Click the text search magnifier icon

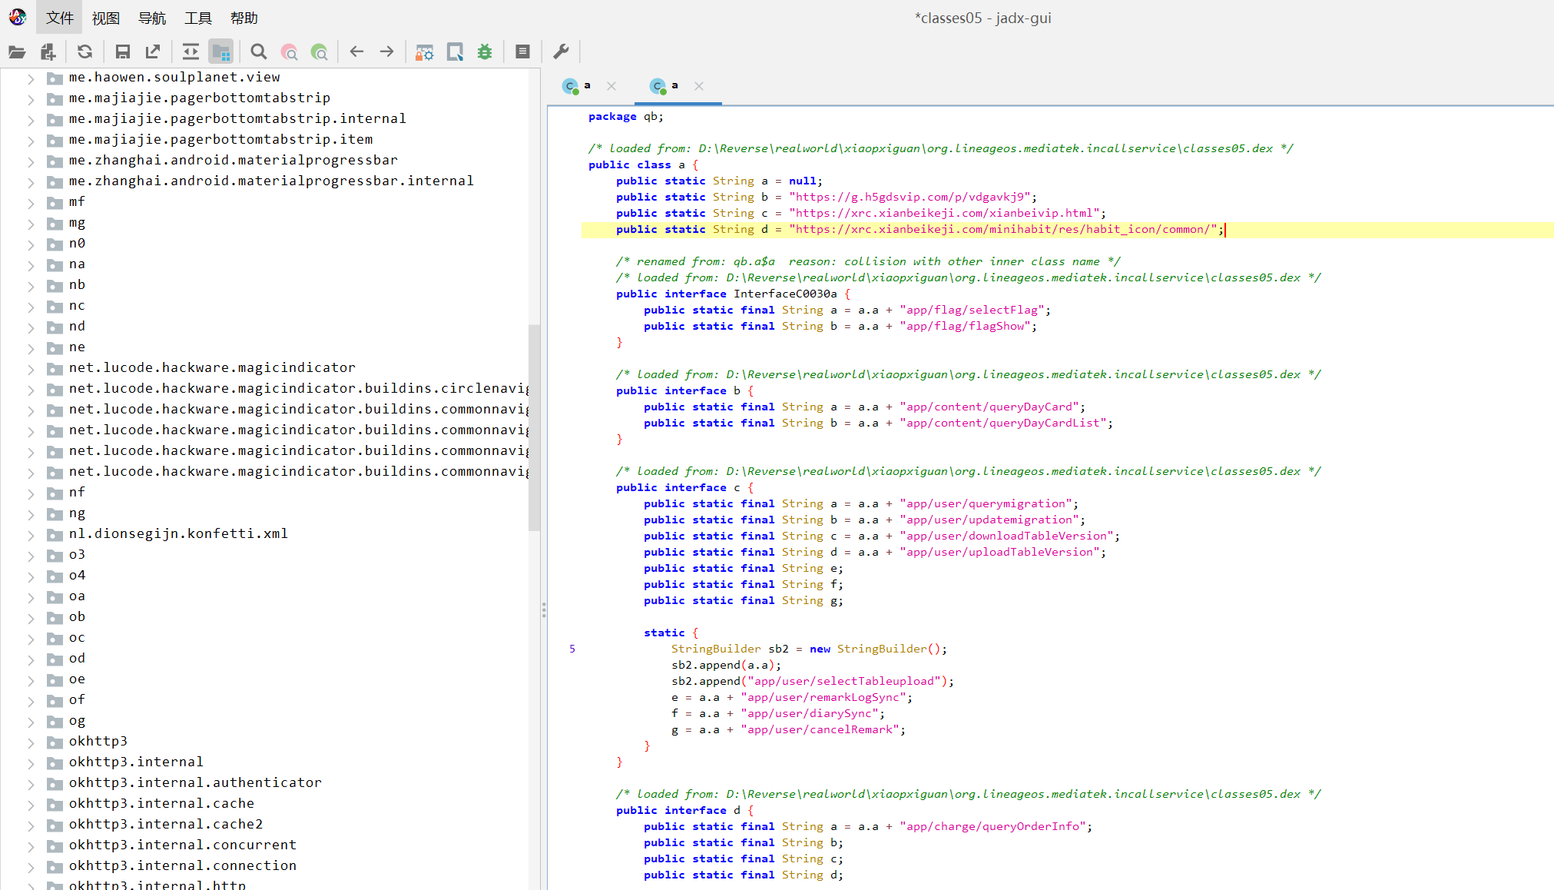click(259, 51)
